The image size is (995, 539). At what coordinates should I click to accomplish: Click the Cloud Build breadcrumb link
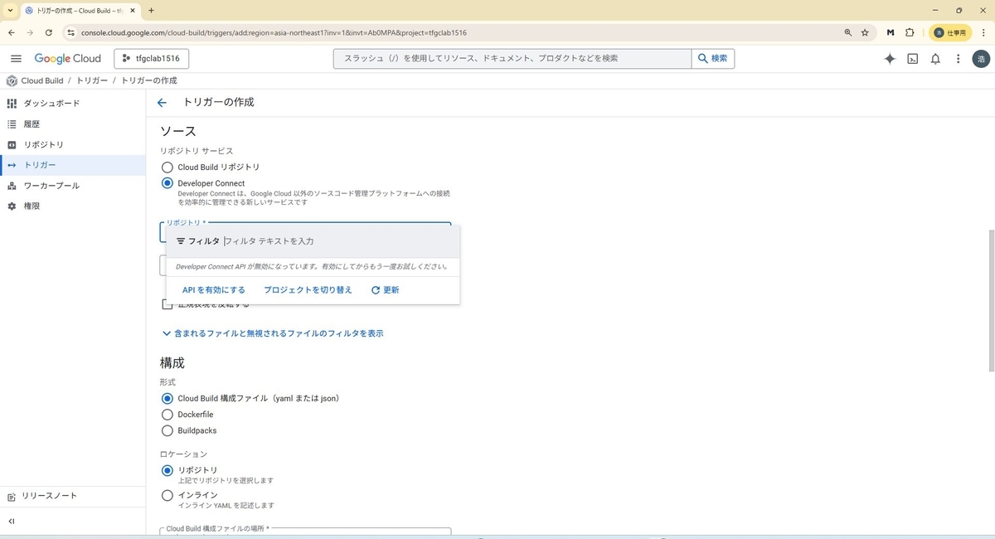tap(41, 80)
